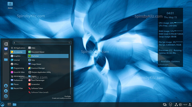Open files launcher on taskbar
The height and width of the screenshot is (107, 192).
click(14, 105)
